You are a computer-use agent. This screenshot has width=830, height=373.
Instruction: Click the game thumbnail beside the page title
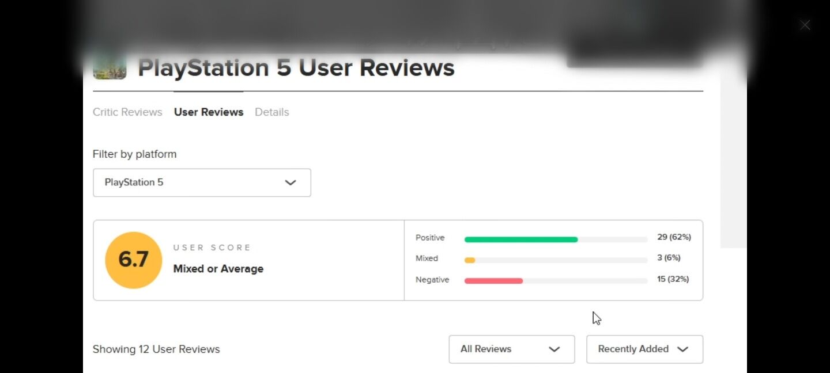point(110,67)
